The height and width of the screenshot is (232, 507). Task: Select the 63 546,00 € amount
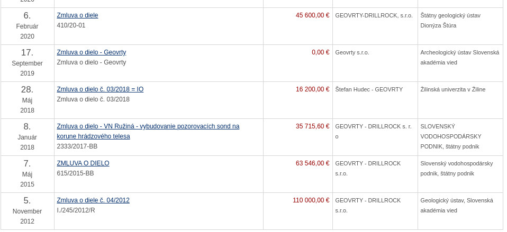pos(312,163)
